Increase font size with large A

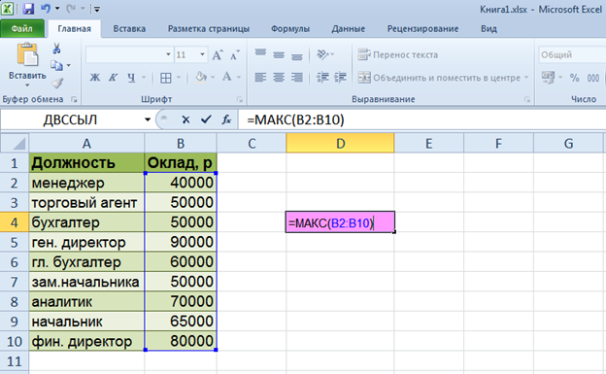point(218,55)
